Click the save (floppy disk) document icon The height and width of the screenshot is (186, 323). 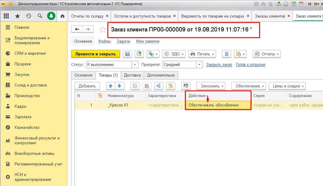[x=127, y=54]
